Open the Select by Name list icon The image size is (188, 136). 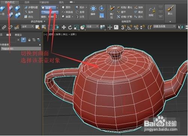click(x=44, y=27)
